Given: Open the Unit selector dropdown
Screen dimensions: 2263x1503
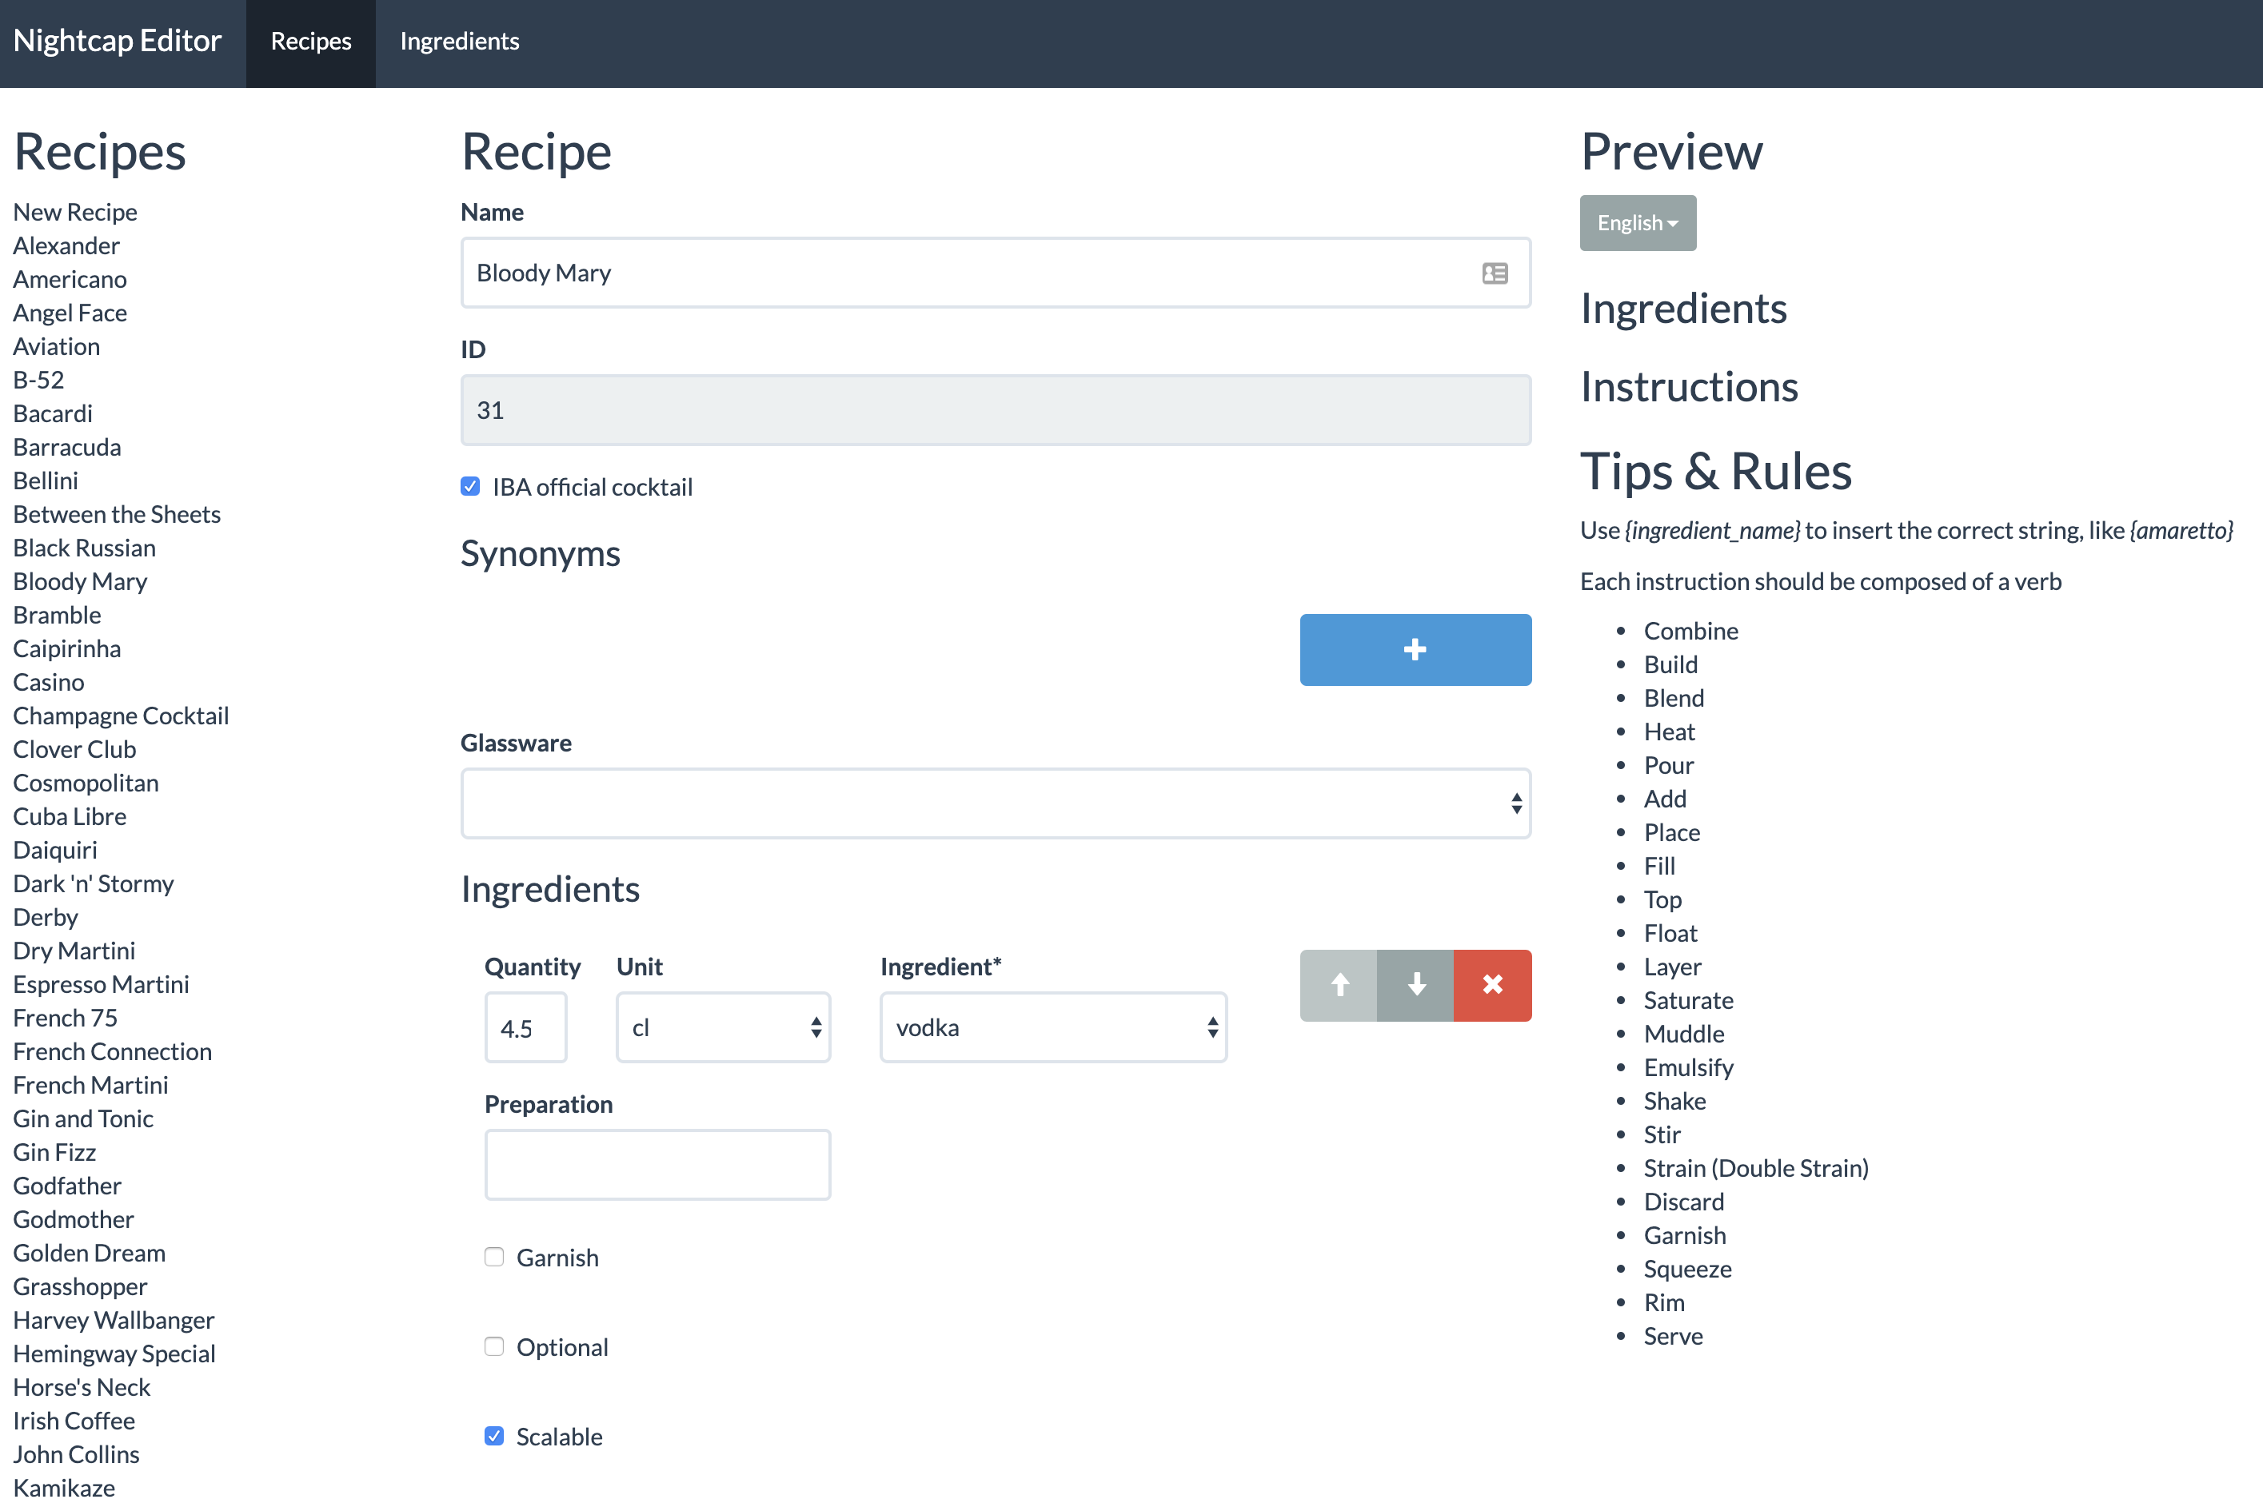Looking at the screenshot, I should pyautogui.click(x=721, y=1028).
